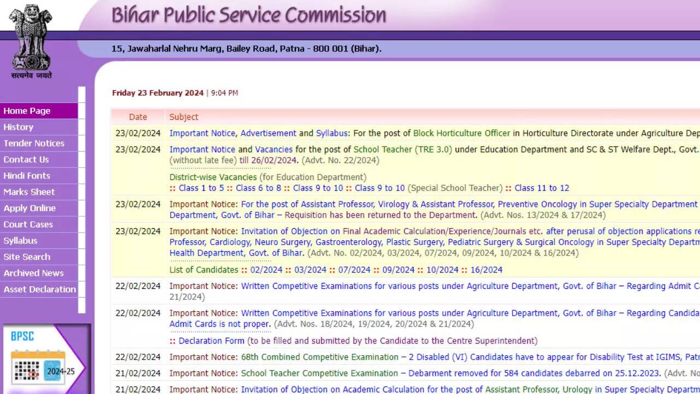Open Asset Declaration page
Screen dimensions: 700x394
coord(39,289)
